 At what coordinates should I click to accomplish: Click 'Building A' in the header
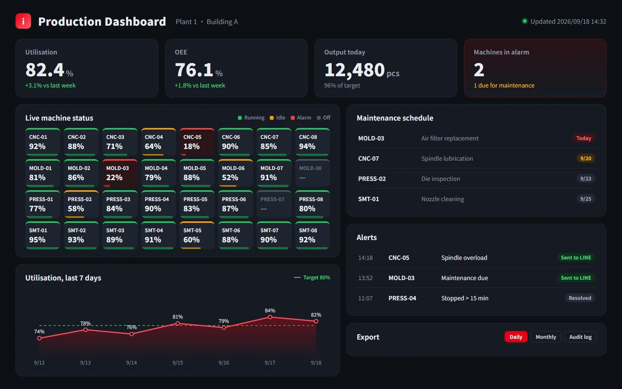tap(222, 22)
